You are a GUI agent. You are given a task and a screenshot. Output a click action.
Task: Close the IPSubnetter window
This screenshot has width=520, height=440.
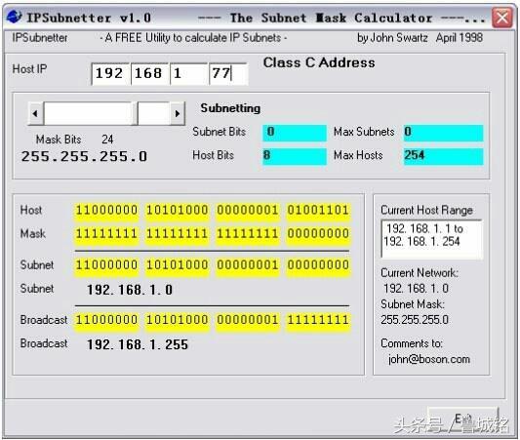click(x=501, y=18)
